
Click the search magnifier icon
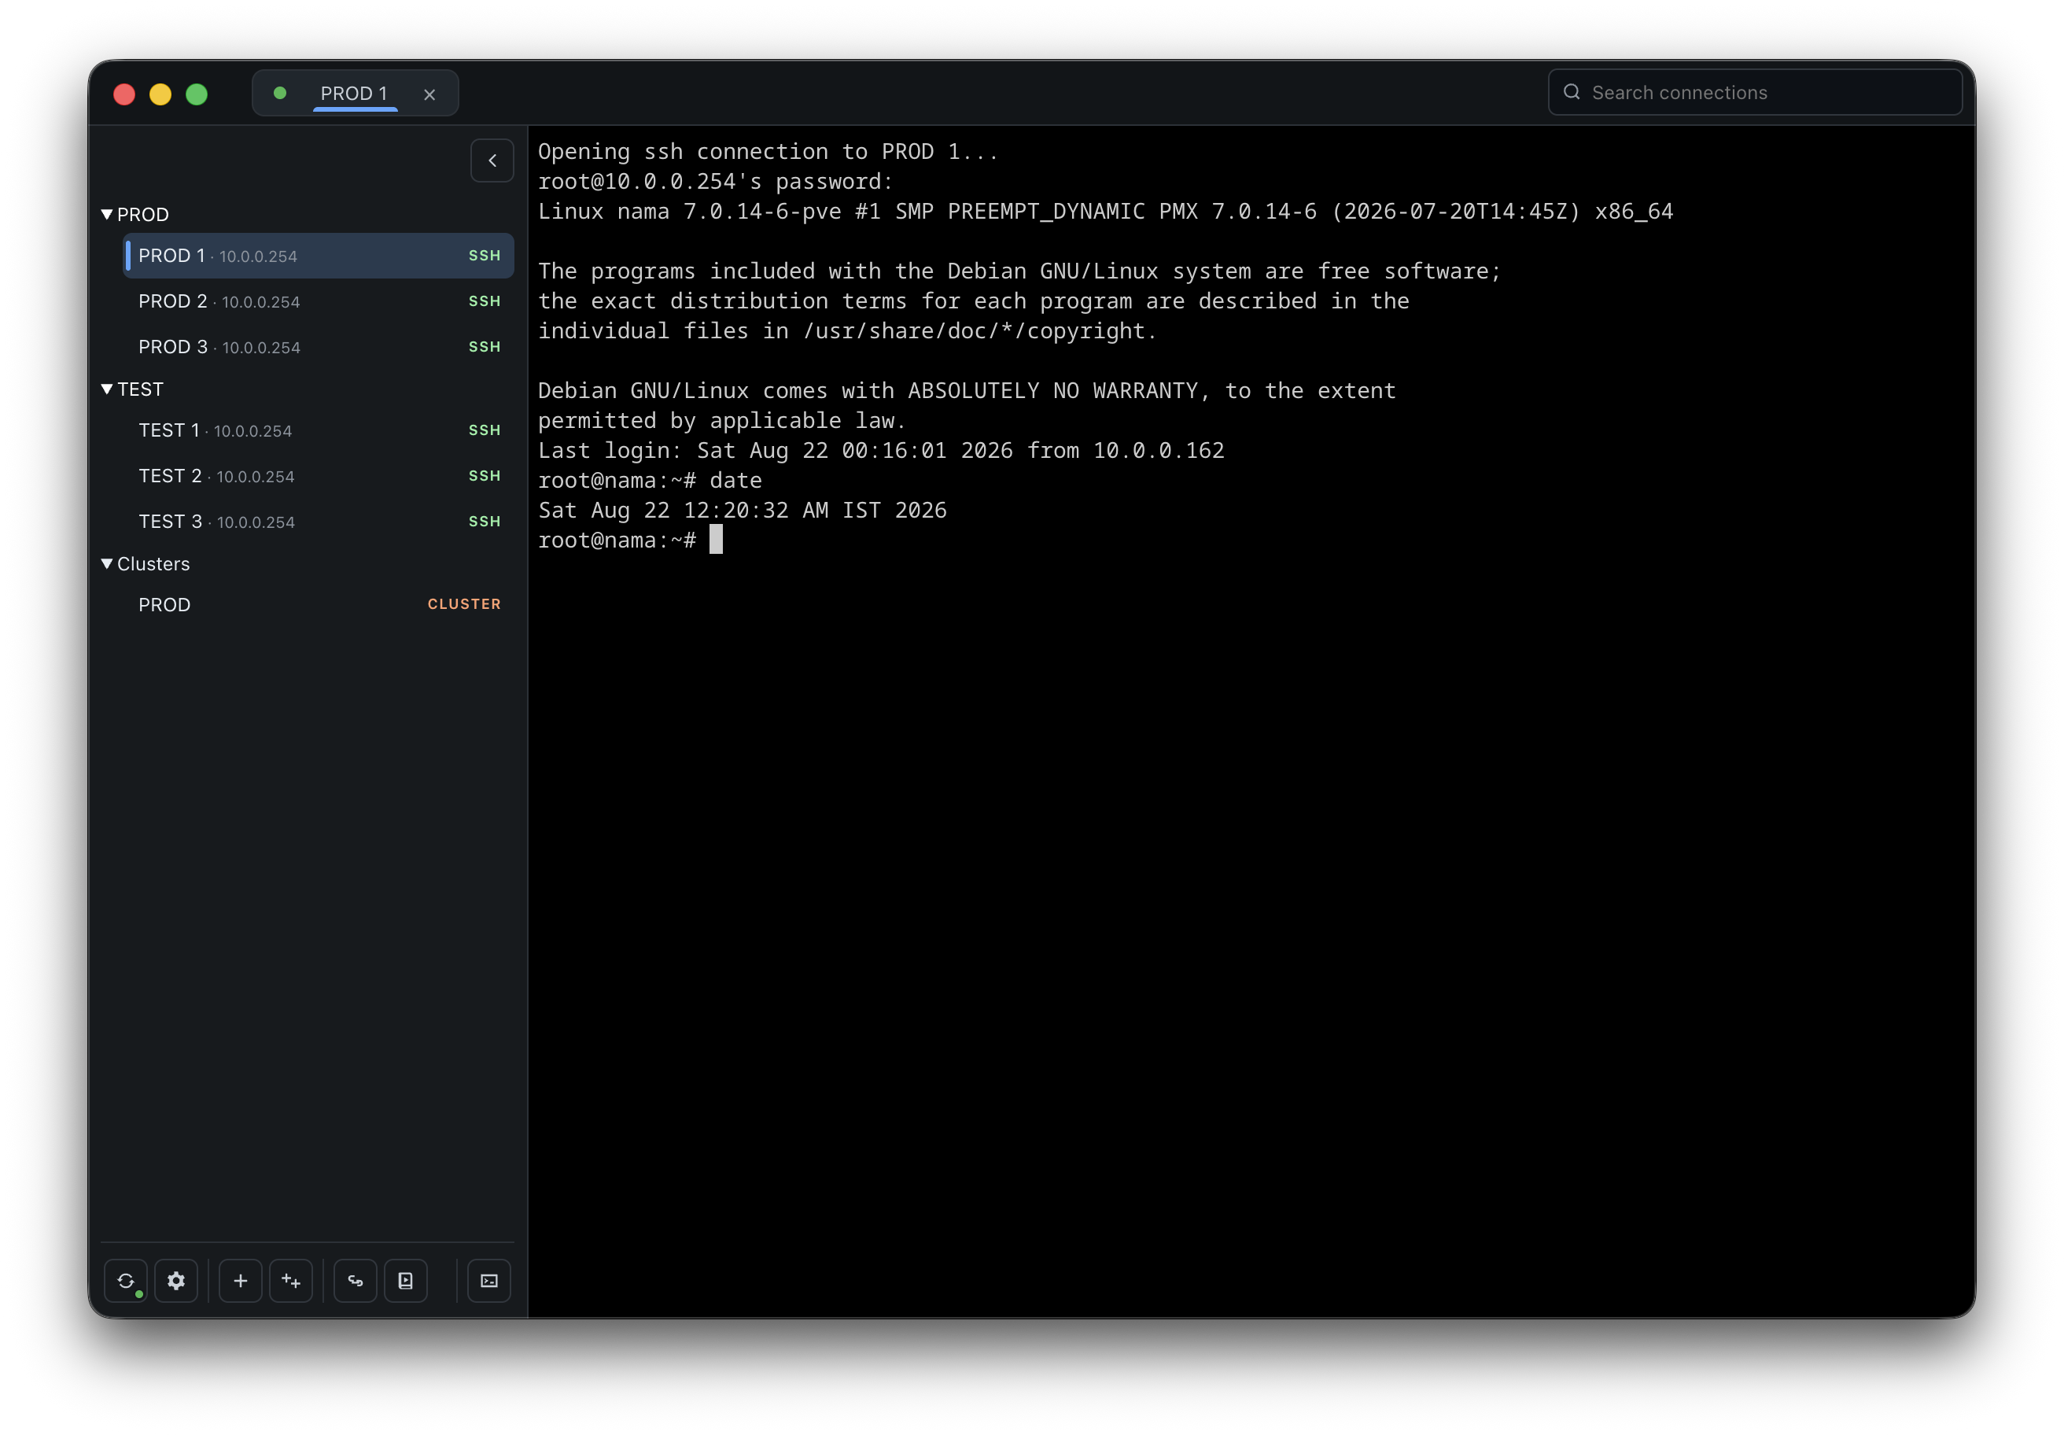[x=1572, y=93]
